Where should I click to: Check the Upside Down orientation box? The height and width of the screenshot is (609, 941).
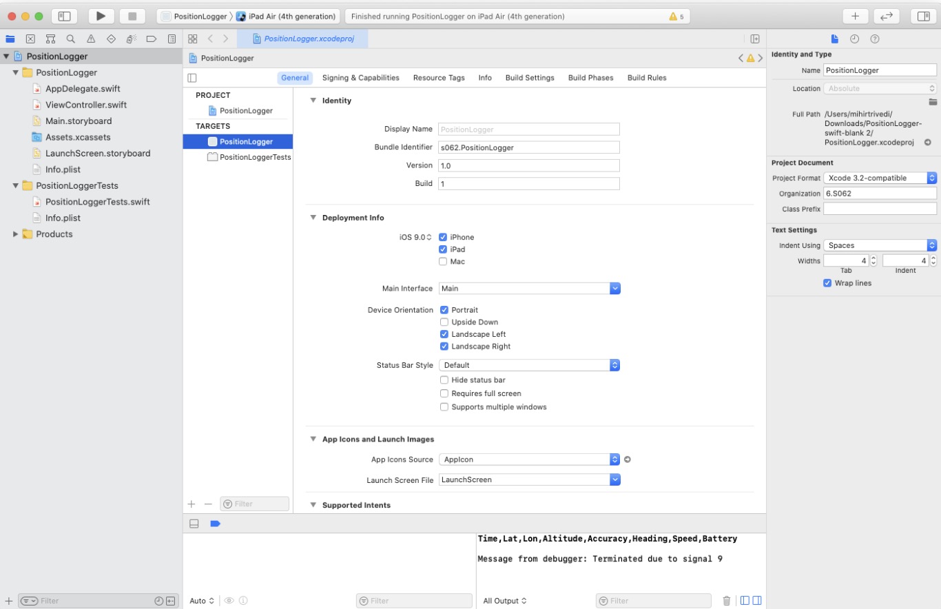tap(444, 322)
